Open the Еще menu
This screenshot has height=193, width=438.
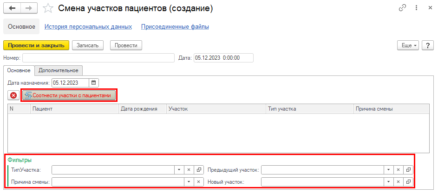coord(408,45)
